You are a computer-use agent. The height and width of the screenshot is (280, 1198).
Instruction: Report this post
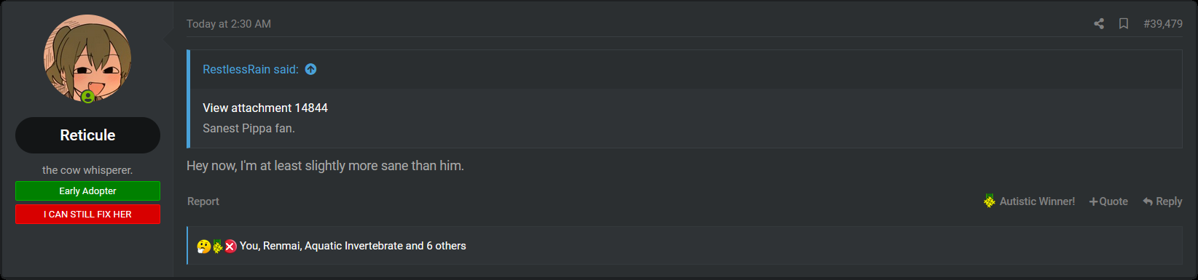(x=203, y=201)
